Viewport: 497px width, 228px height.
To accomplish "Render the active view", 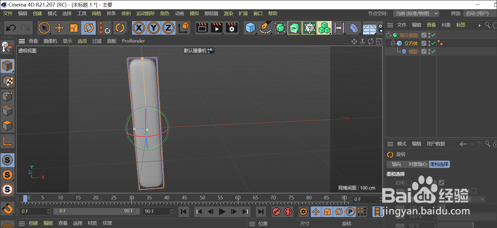I will pyautogui.click(x=202, y=28).
